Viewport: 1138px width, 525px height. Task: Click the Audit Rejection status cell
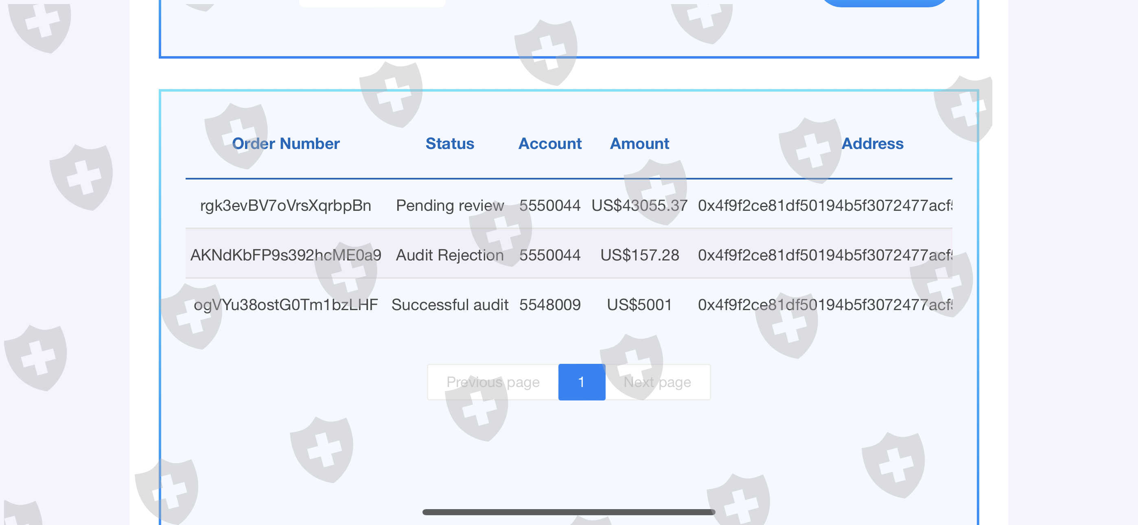tap(449, 255)
